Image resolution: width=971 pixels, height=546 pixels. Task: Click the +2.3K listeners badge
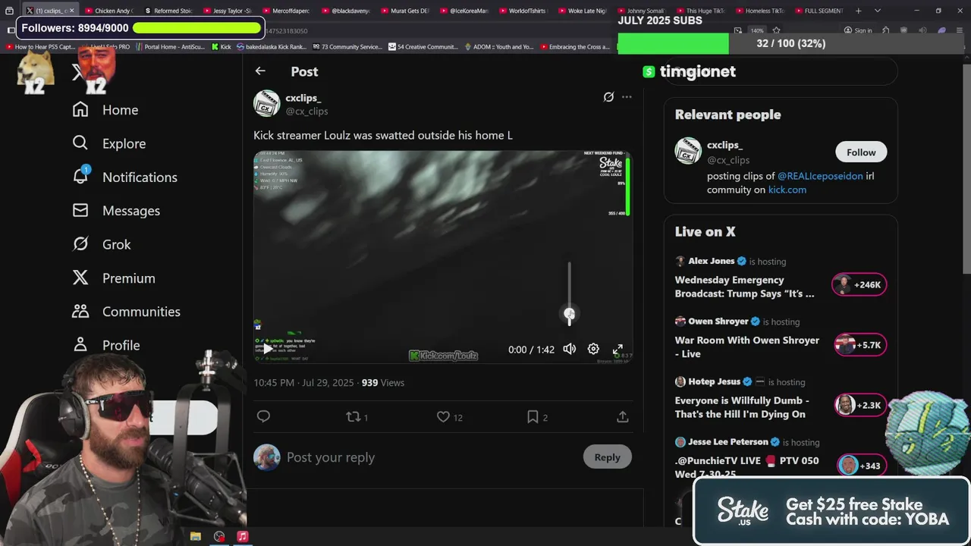pyautogui.click(x=860, y=405)
